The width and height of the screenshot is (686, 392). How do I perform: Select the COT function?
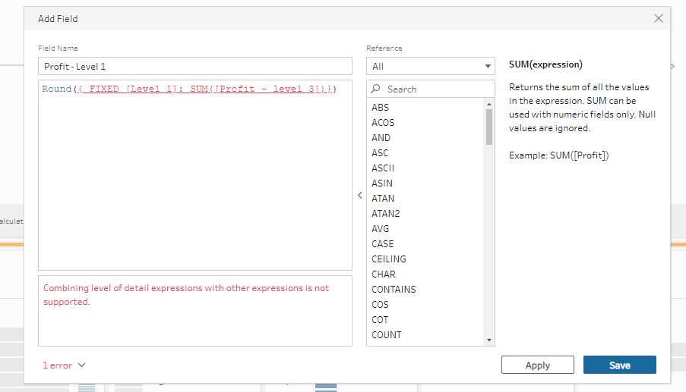pos(380,320)
